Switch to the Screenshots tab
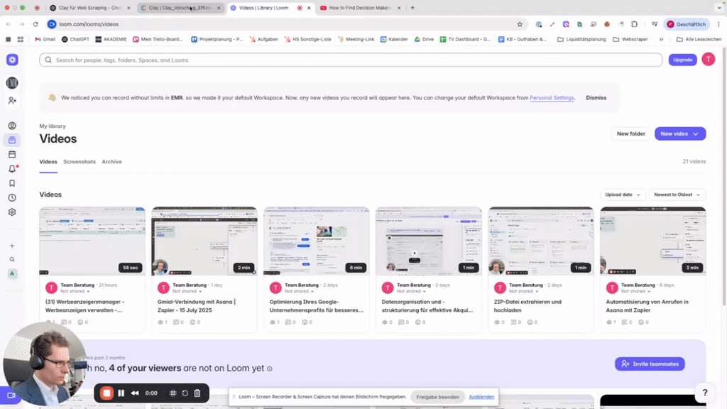The width and height of the screenshot is (727, 409). click(79, 162)
